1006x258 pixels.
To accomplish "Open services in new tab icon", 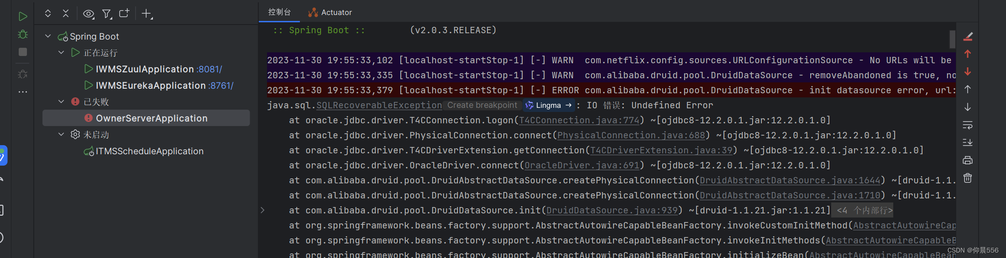I will coord(124,13).
